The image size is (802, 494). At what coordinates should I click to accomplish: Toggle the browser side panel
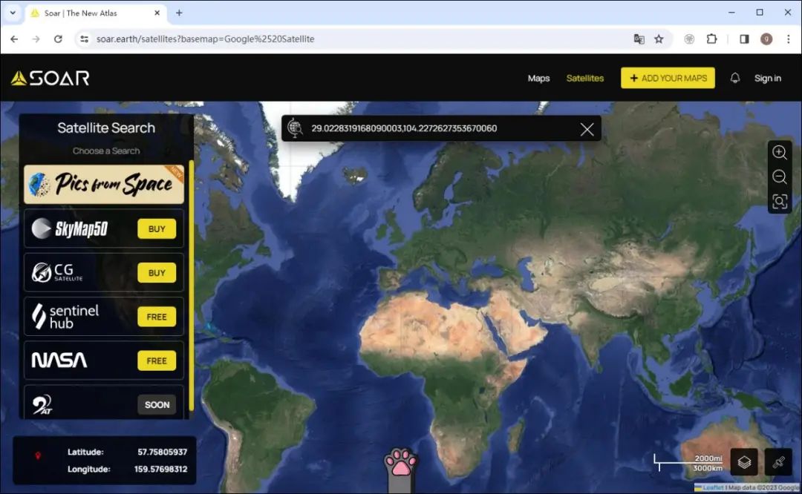click(x=744, y=39)
